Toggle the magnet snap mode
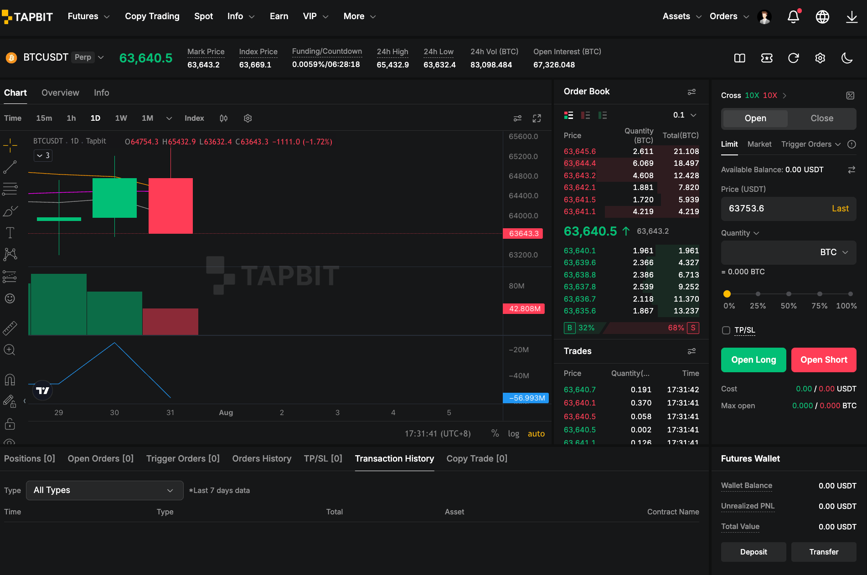This screenshot has width=867, height=575. click(10, 380)
